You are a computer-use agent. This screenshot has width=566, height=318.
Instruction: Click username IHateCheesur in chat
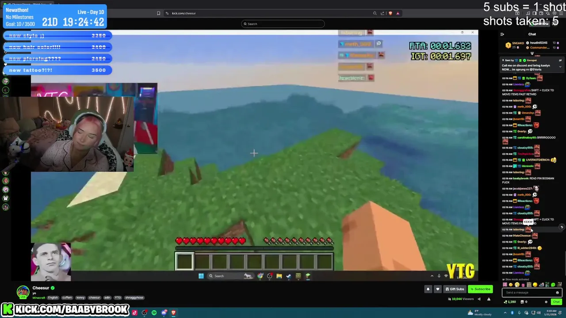click(x=522, y=236)
